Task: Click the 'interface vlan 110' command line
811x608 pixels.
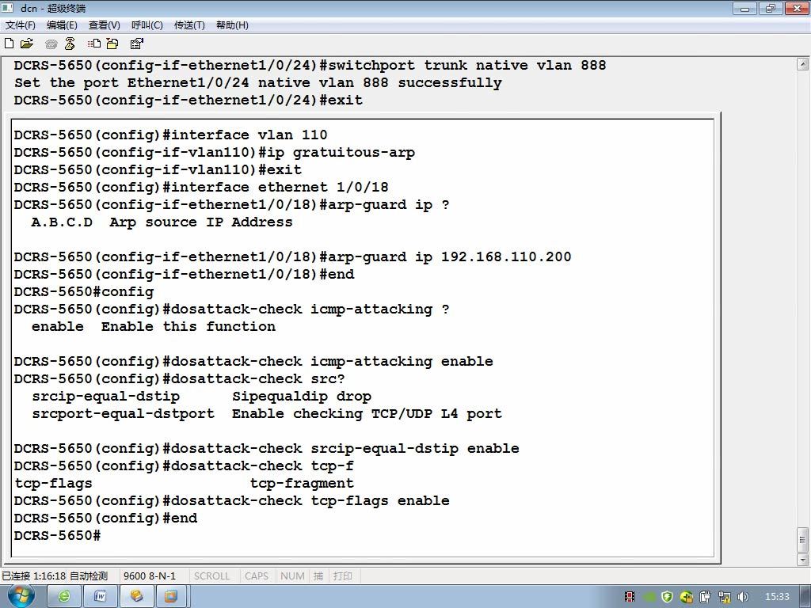Action: [x=171, y=135]
